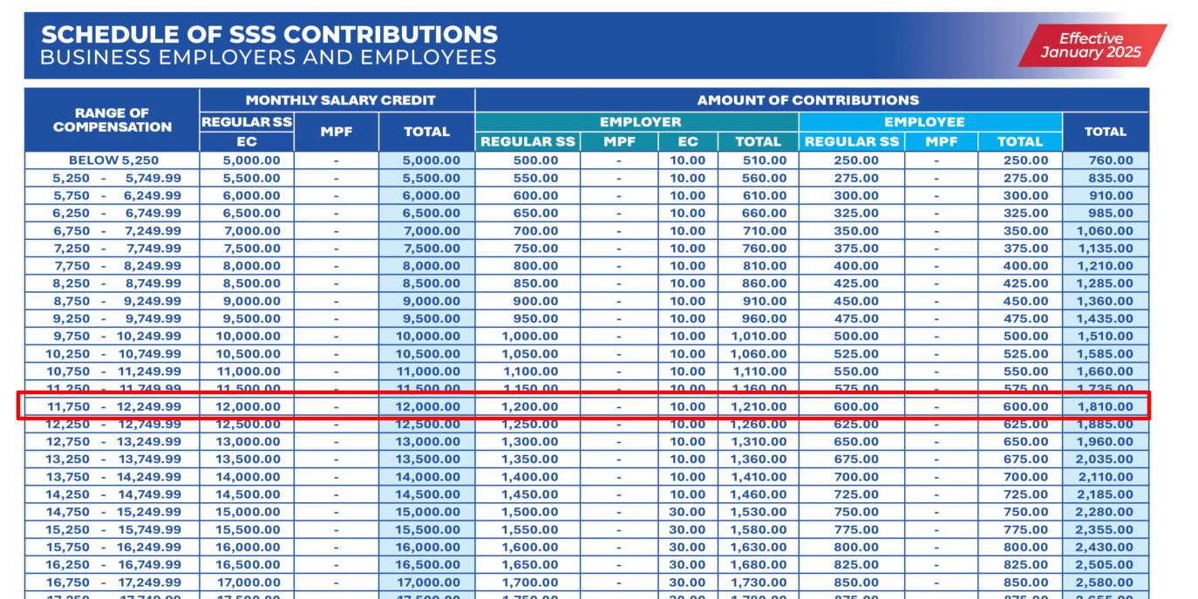Select the '9,750 - 10,249.99' range cell
Screen dimensions: 1198x599
[x=112, y=336]
